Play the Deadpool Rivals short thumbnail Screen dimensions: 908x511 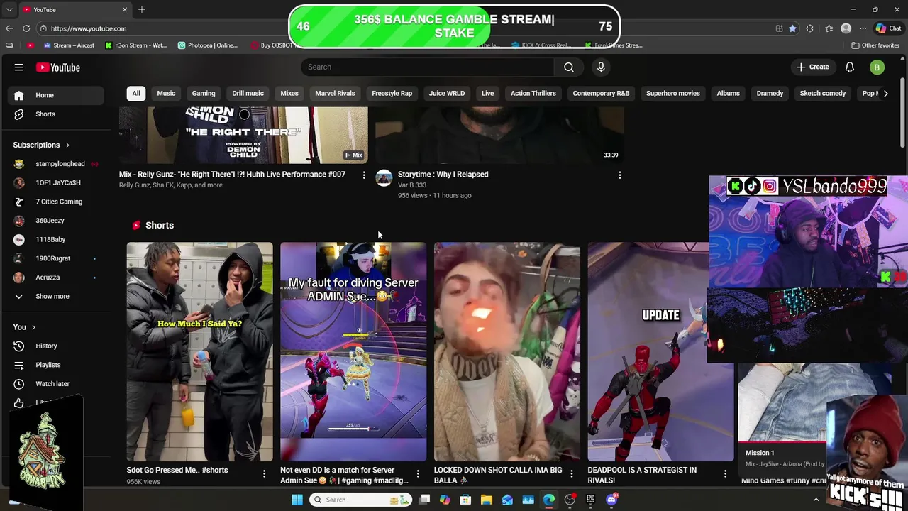point(660,352)
